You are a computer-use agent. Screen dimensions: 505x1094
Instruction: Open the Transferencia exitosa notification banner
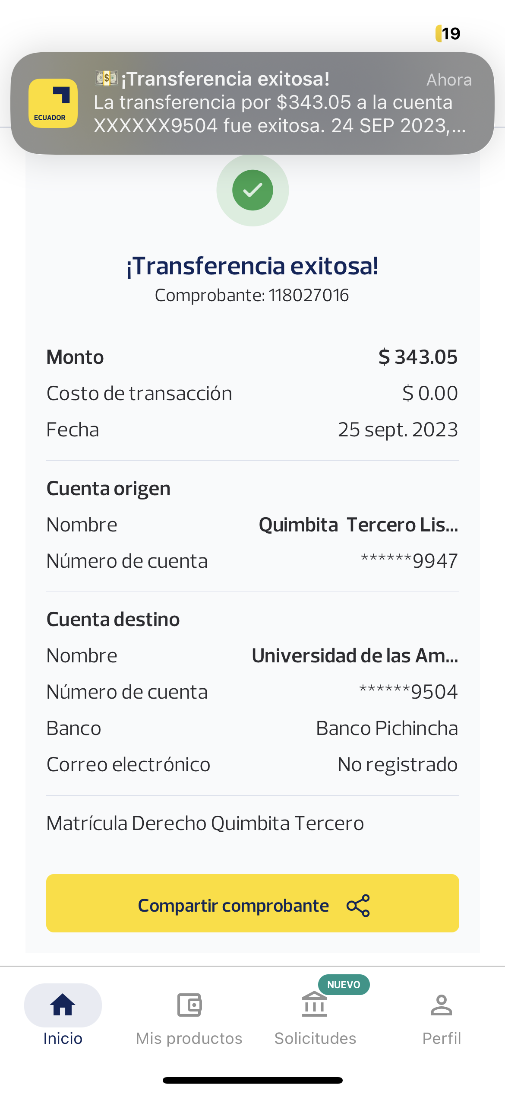[276, 103]
